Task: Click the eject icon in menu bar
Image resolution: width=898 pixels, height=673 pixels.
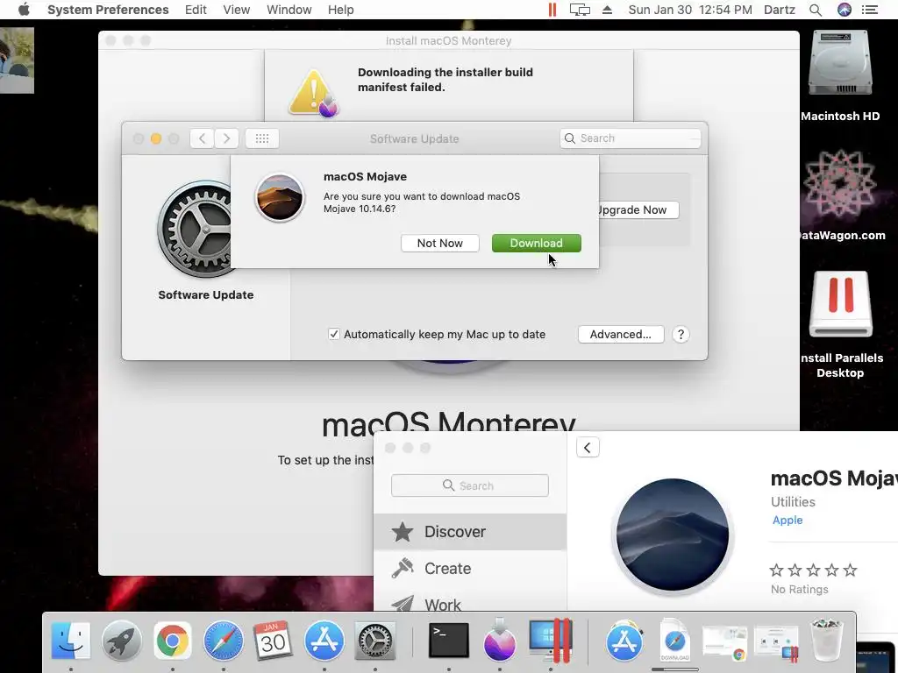Action: pyautogui.click(x=607, y=10)
